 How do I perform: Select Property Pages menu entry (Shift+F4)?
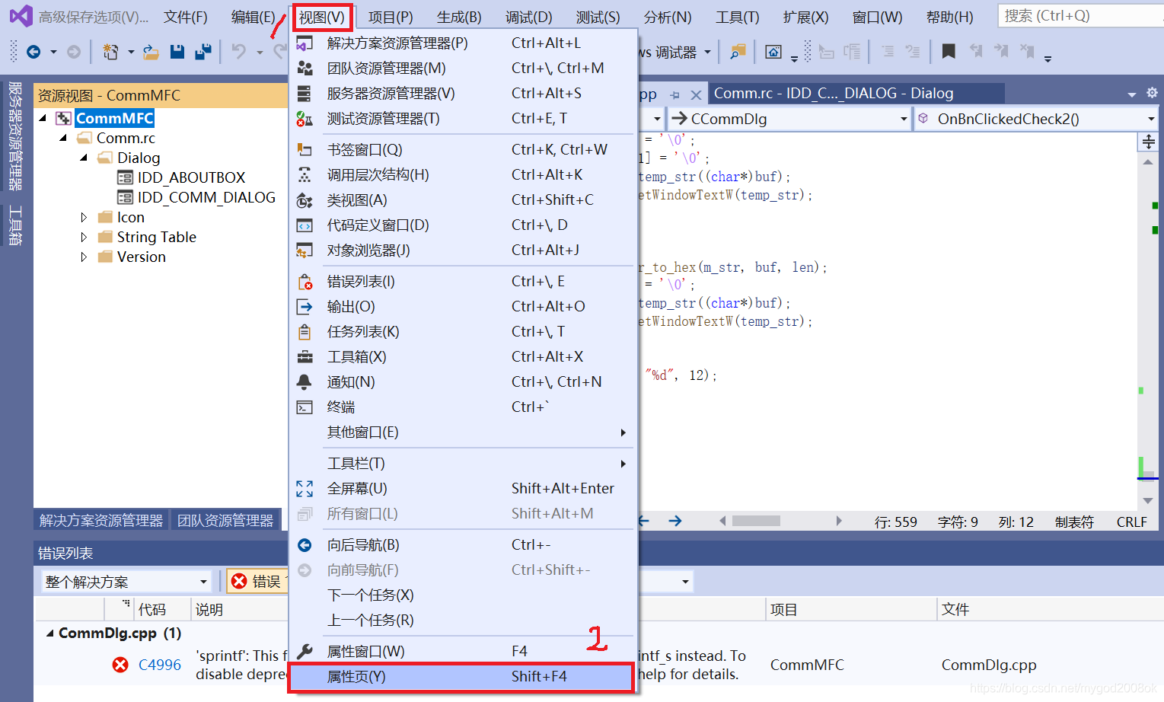click(463, 677)
